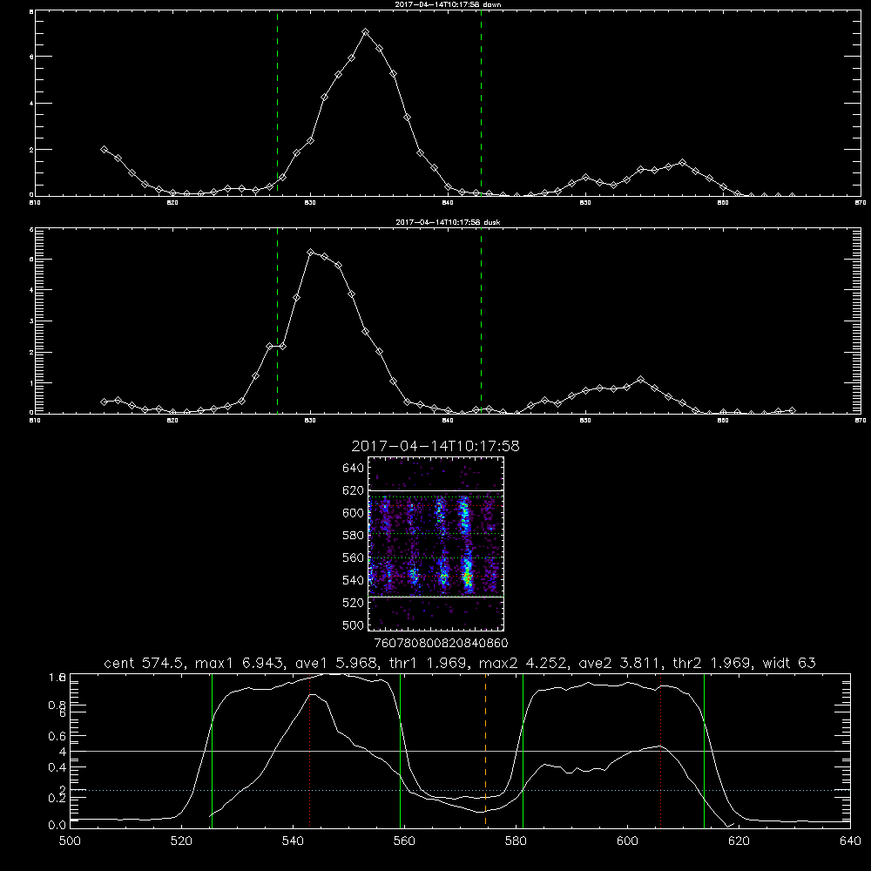Click the 'cent 574.5' value in stats line
The image size is (871, 871).
(144, 663)
